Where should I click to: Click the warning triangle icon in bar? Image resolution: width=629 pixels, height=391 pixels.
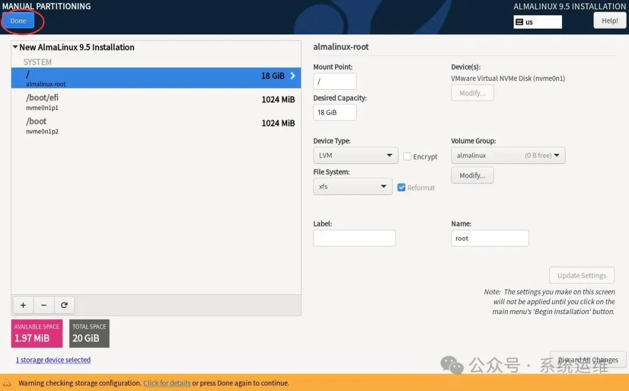click(x=7, y=383)
